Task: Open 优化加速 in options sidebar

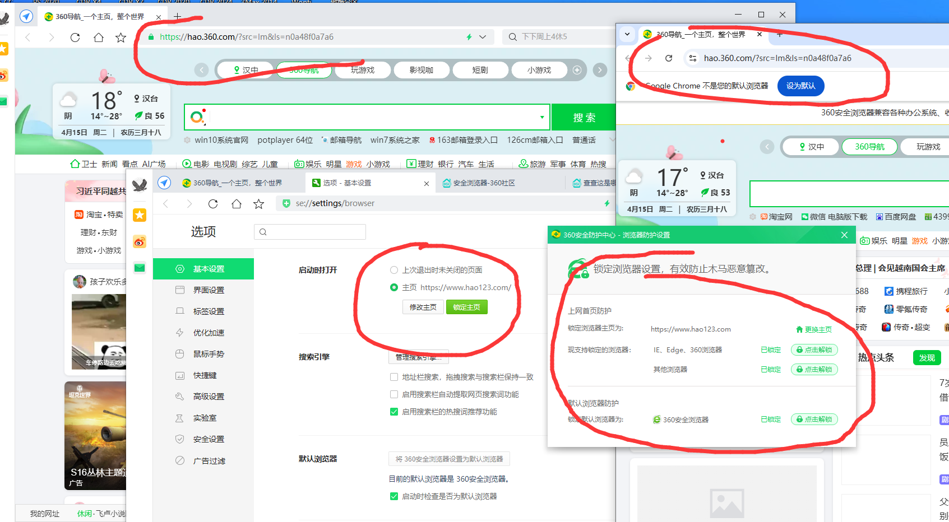Action: (203, 333)
